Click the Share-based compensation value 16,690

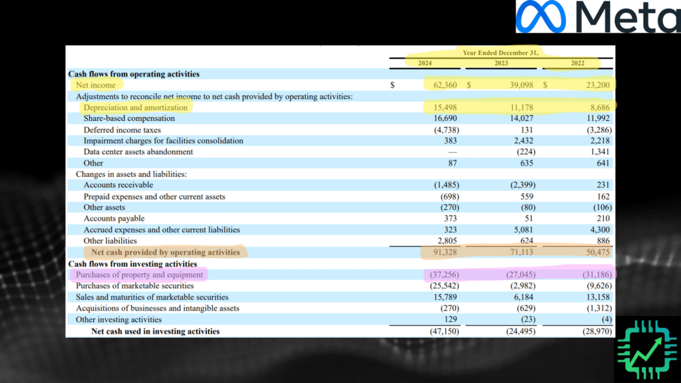tap(446, 118)
